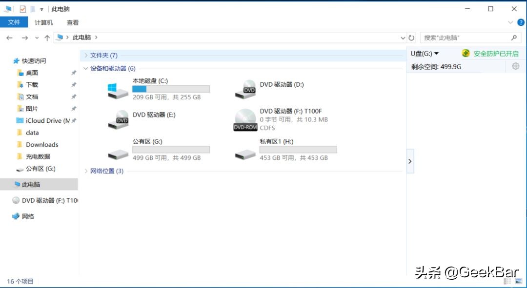Viewport: 527px width, 288px height.
Task: Unpin 图片 using its pin icon
Action: click(x=74, y=109)
